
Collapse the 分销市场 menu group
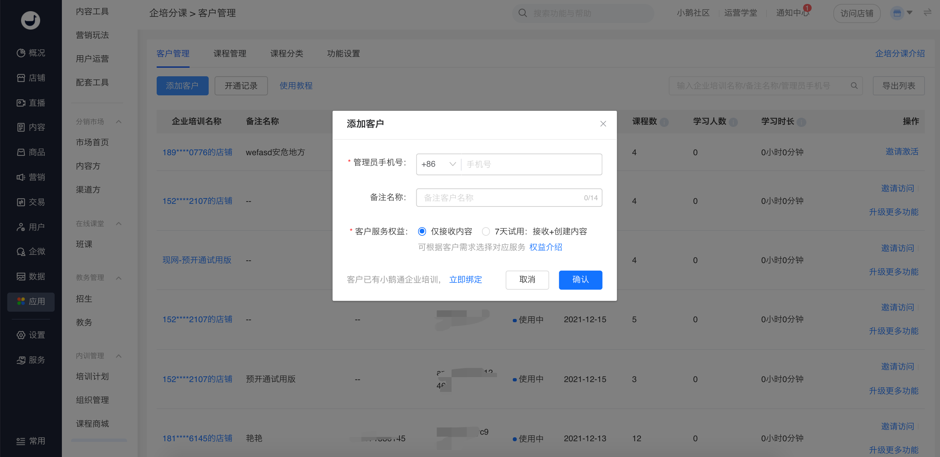(x=118, y=122)
